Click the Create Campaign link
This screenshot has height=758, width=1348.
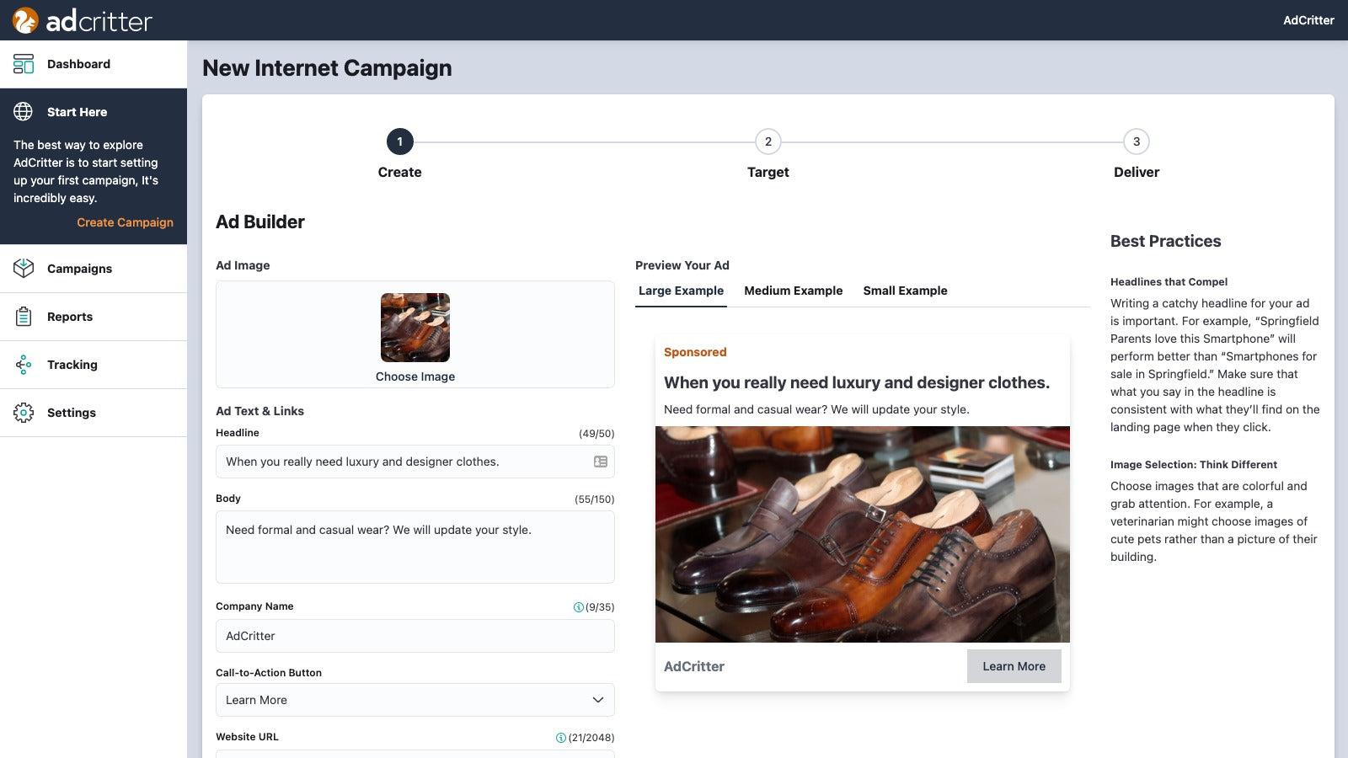tap(125, 222)
